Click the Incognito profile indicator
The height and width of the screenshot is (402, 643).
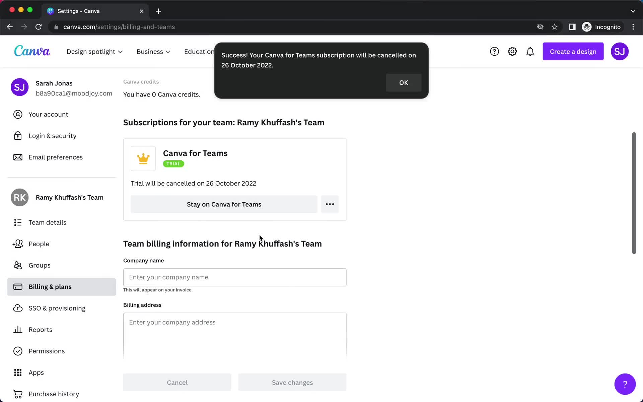[602, 27]
